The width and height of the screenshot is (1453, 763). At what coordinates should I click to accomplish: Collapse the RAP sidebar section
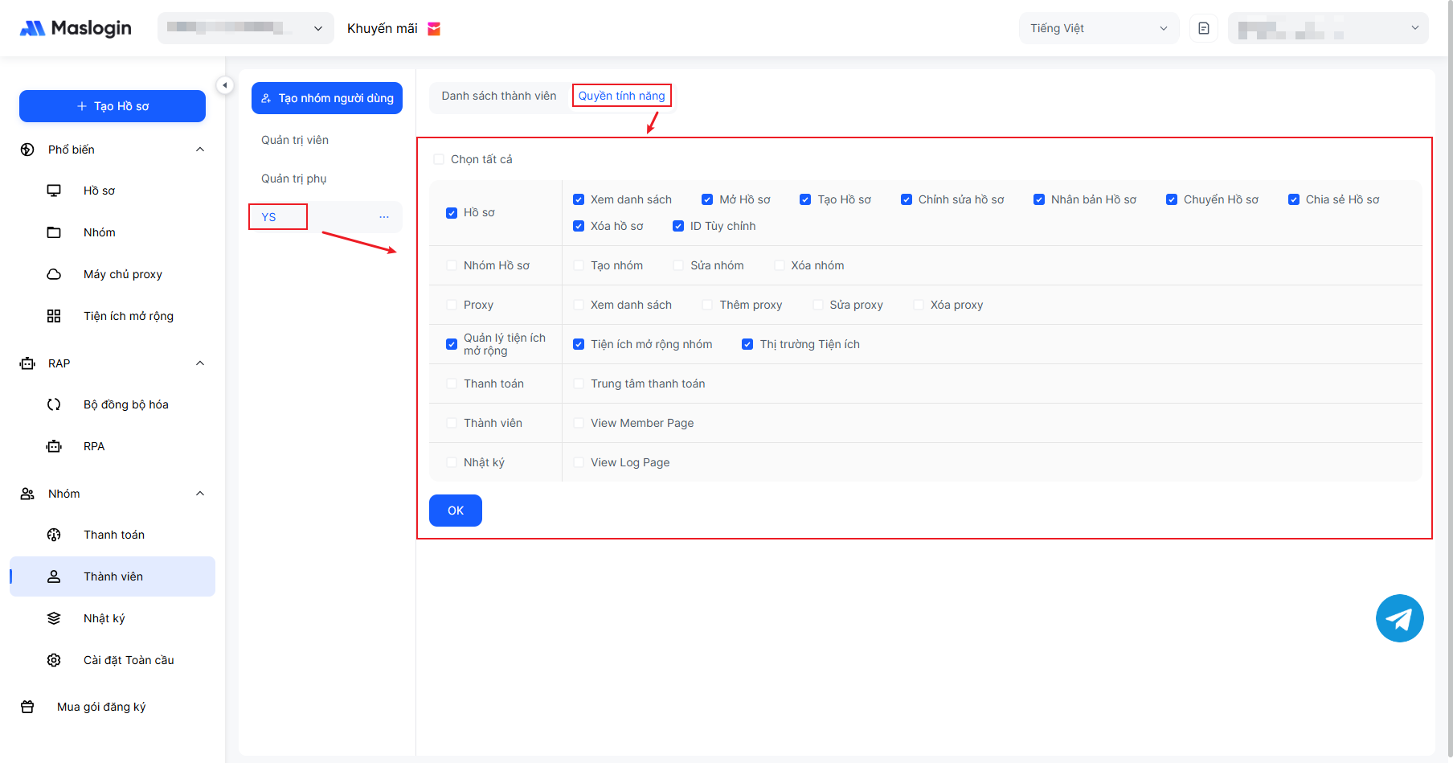(x=200, y=363)
